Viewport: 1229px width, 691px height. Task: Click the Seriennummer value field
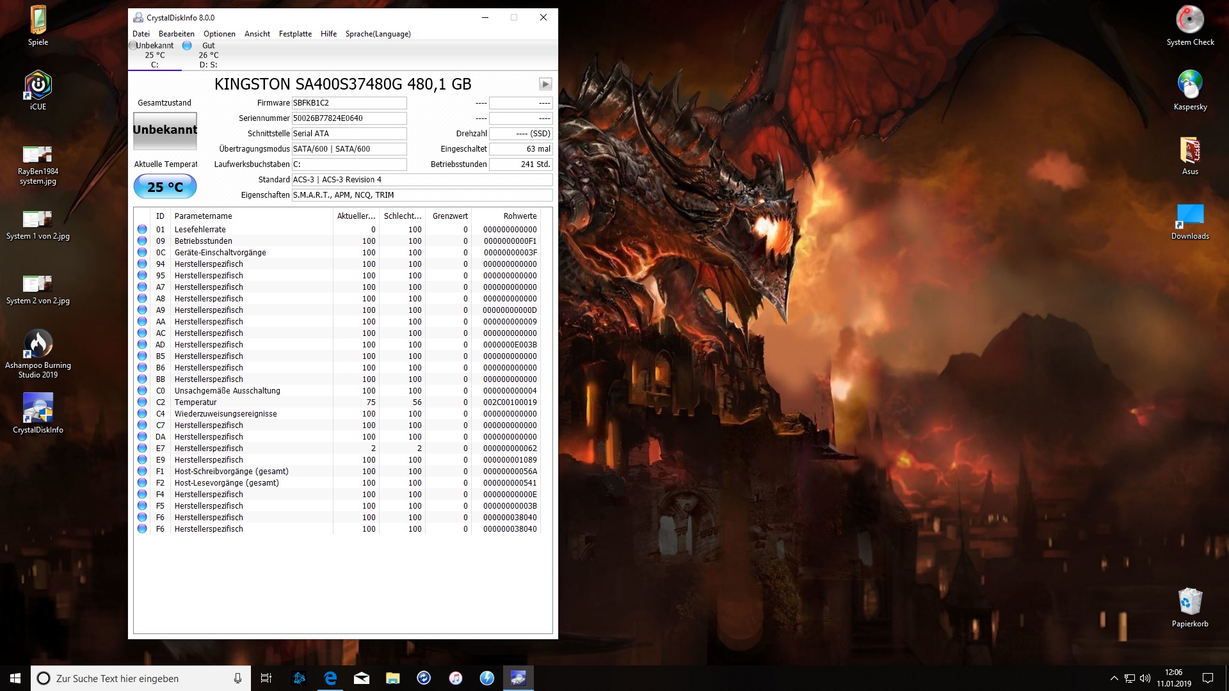(349, 118)
